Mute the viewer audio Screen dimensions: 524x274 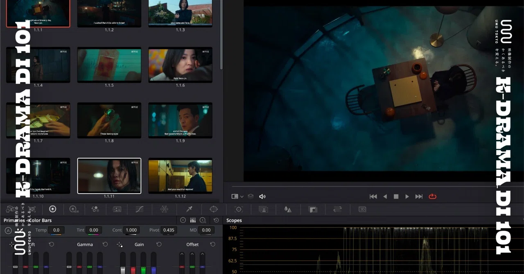(262, 196)
